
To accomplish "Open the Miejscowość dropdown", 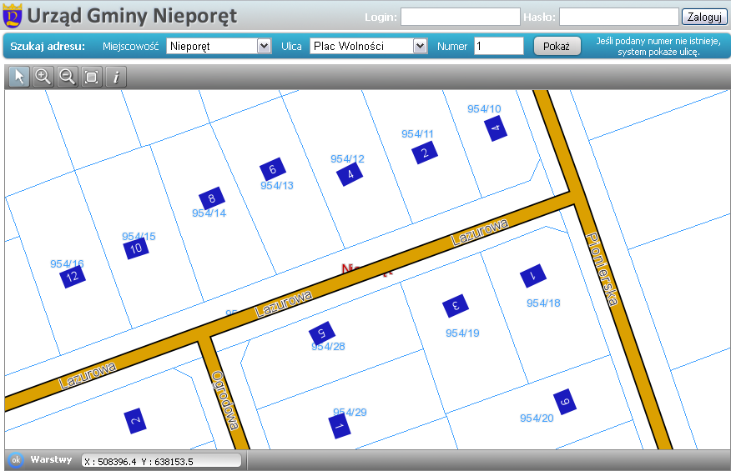I will 219,47.
